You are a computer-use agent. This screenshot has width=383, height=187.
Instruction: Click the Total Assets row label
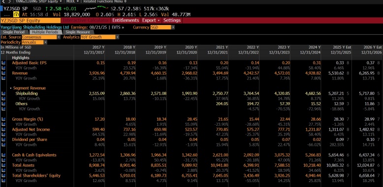pyautogui.click(x=23, y=165)
